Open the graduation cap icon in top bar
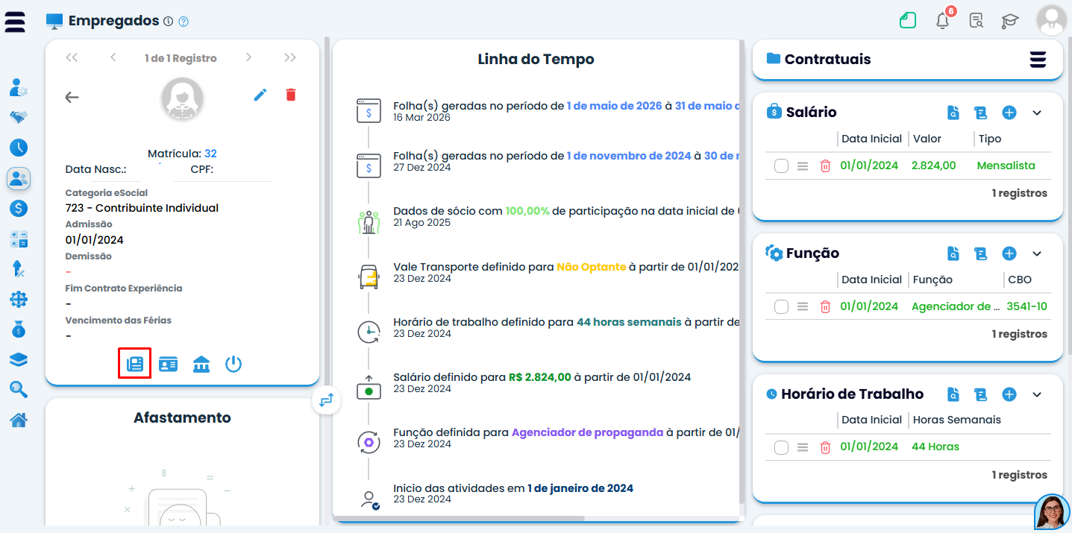 pyautogui.click(x=1010, y=21)
